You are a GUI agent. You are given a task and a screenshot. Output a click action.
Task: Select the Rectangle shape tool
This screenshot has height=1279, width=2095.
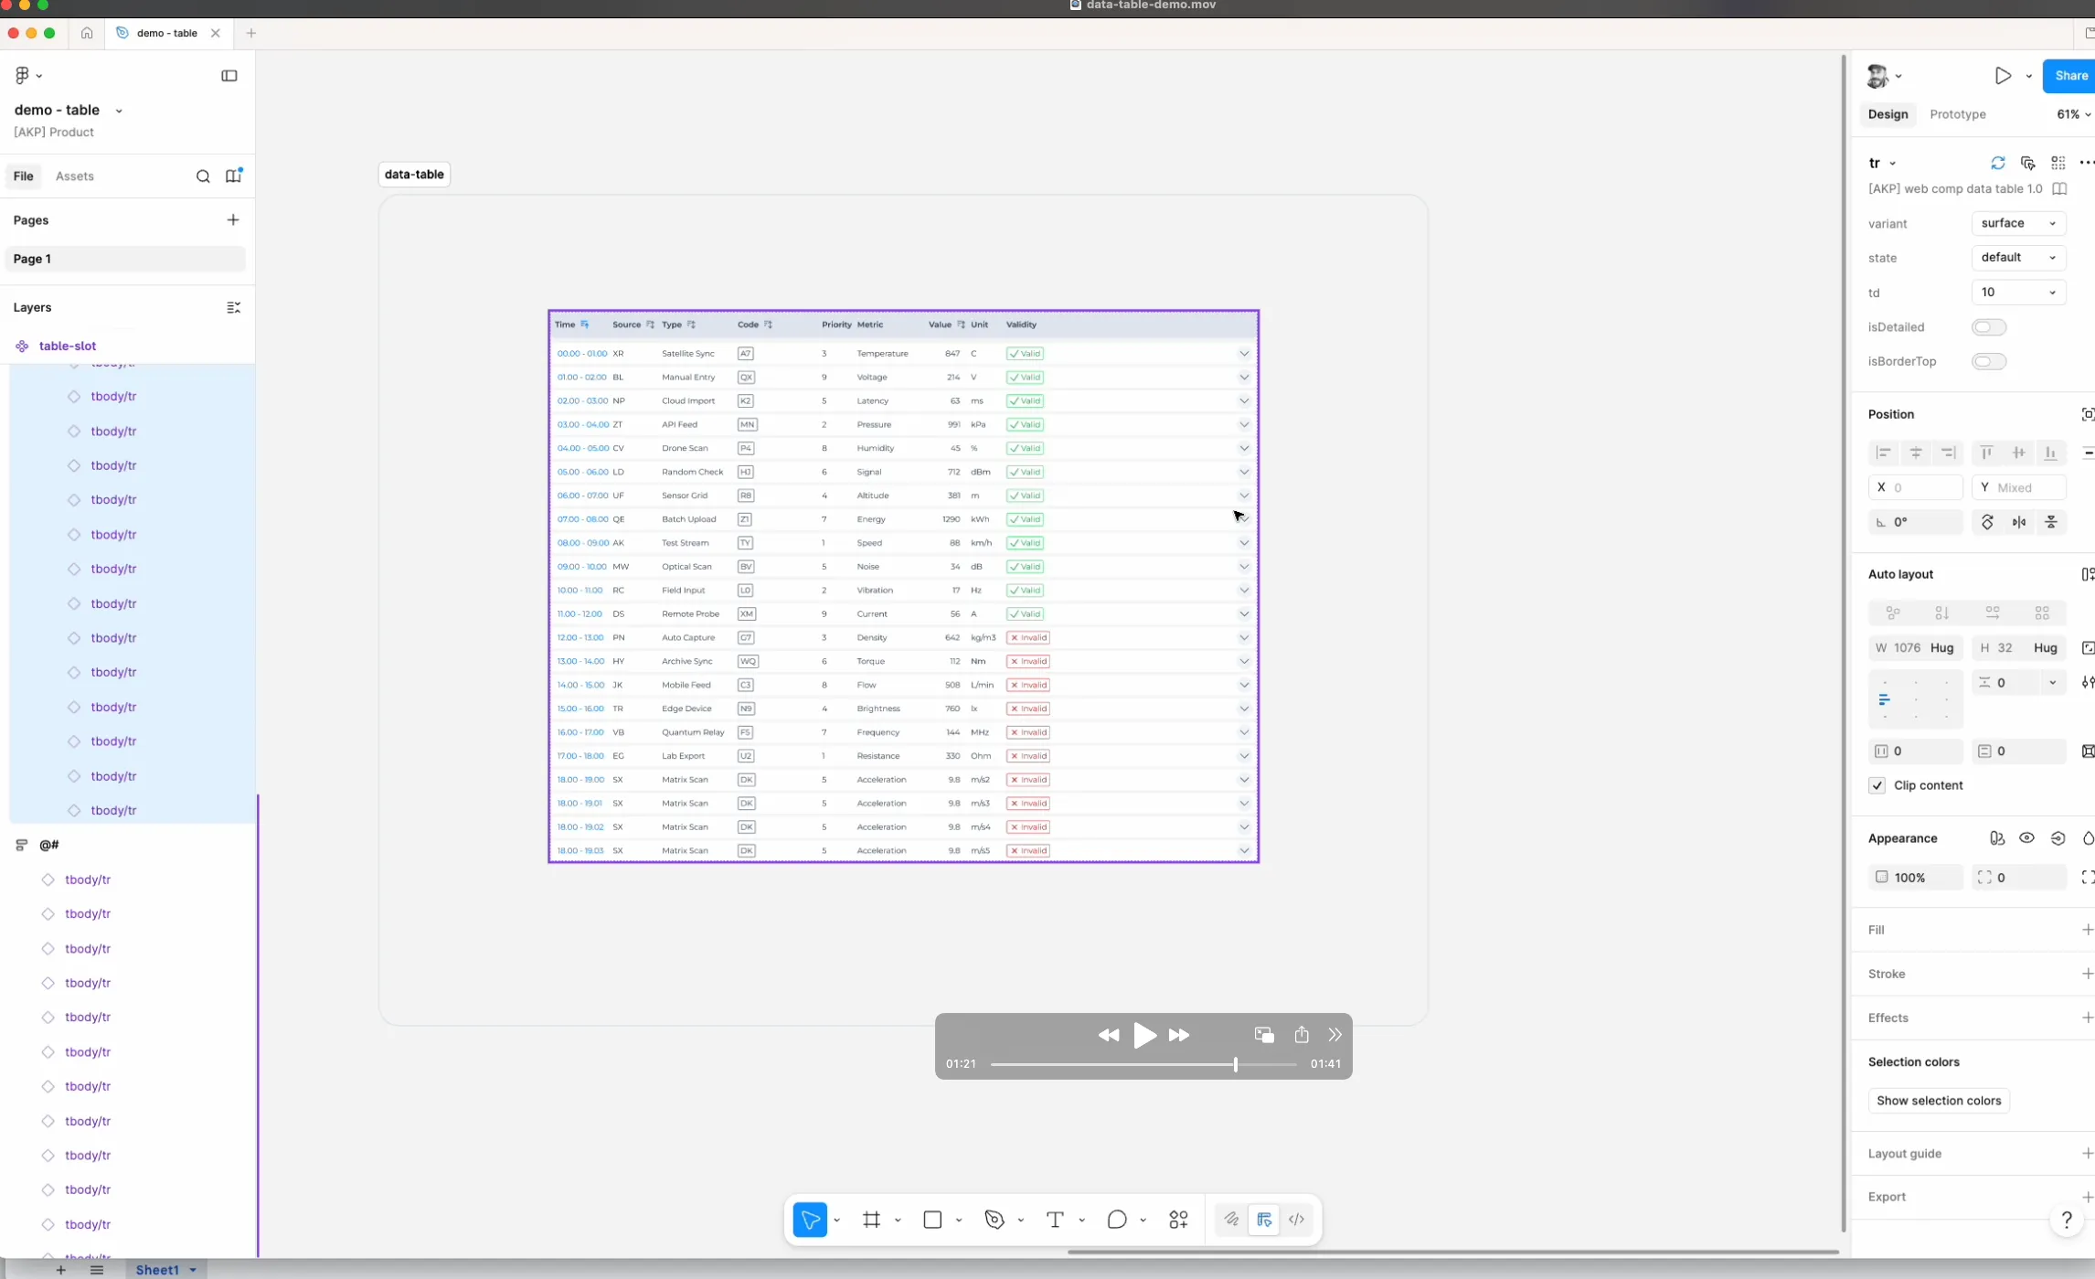click(932, 1219)
